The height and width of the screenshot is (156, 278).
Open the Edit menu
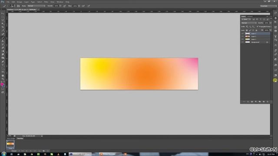coord(13,2)
